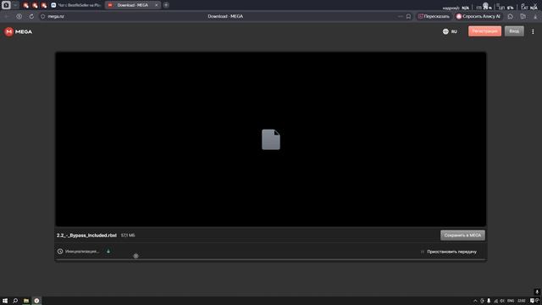542x305 pixels.
Task: Open the Yandex account icon beside back button
Action: 19,16
